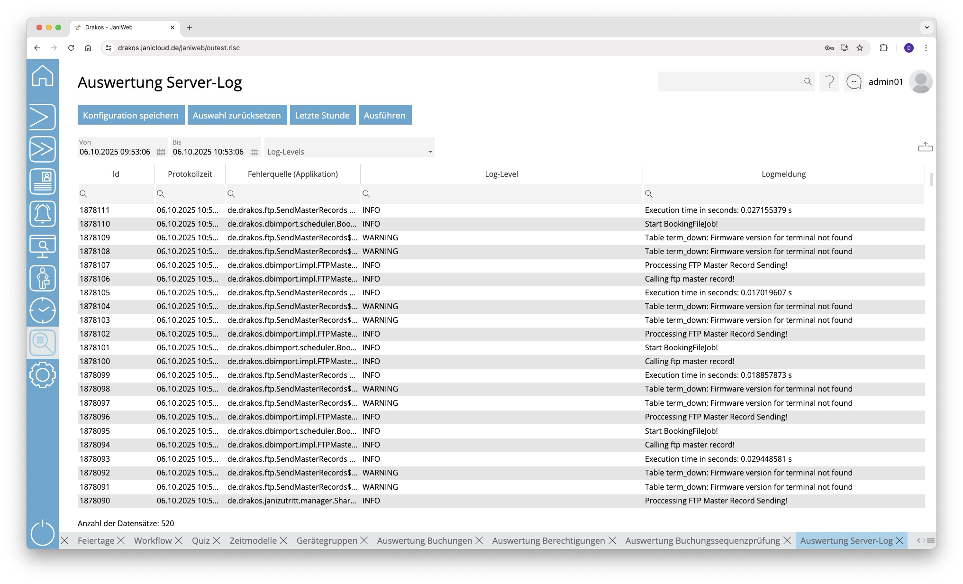Viewport: 963px width, 584px height.
Task: Click the table vertical scrollbar
Action: tap(931, 180)
